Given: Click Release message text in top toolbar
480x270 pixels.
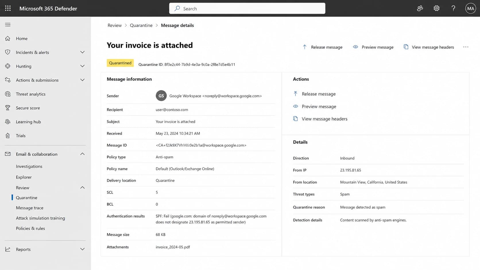Looking at the screenshot, I should tap(327, 47).
